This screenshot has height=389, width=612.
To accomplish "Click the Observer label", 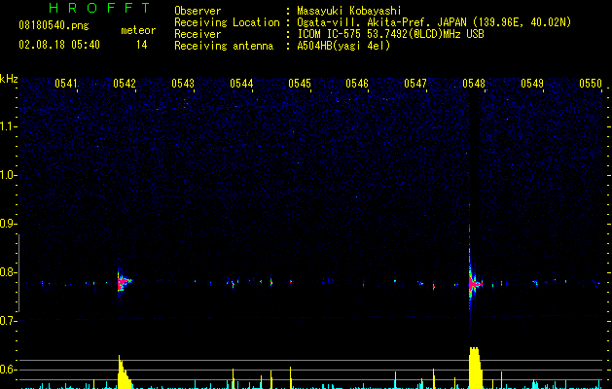I will pyautogui.click(x=198, y=11).
